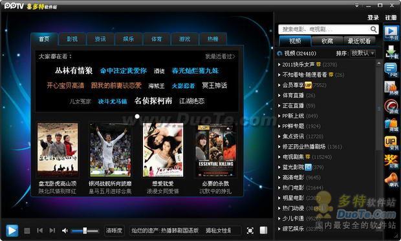This screenshot has width=401, height=241.
Task: Open the 想爱就爱 movie poster
Action: pos(163,150)
